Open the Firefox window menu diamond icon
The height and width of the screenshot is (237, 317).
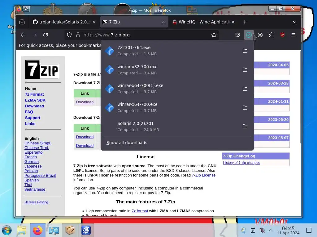[x=26, y=9]
